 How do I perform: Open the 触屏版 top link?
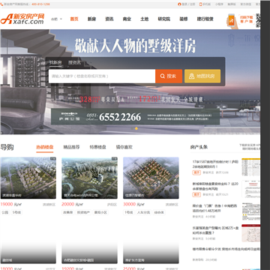232,4
